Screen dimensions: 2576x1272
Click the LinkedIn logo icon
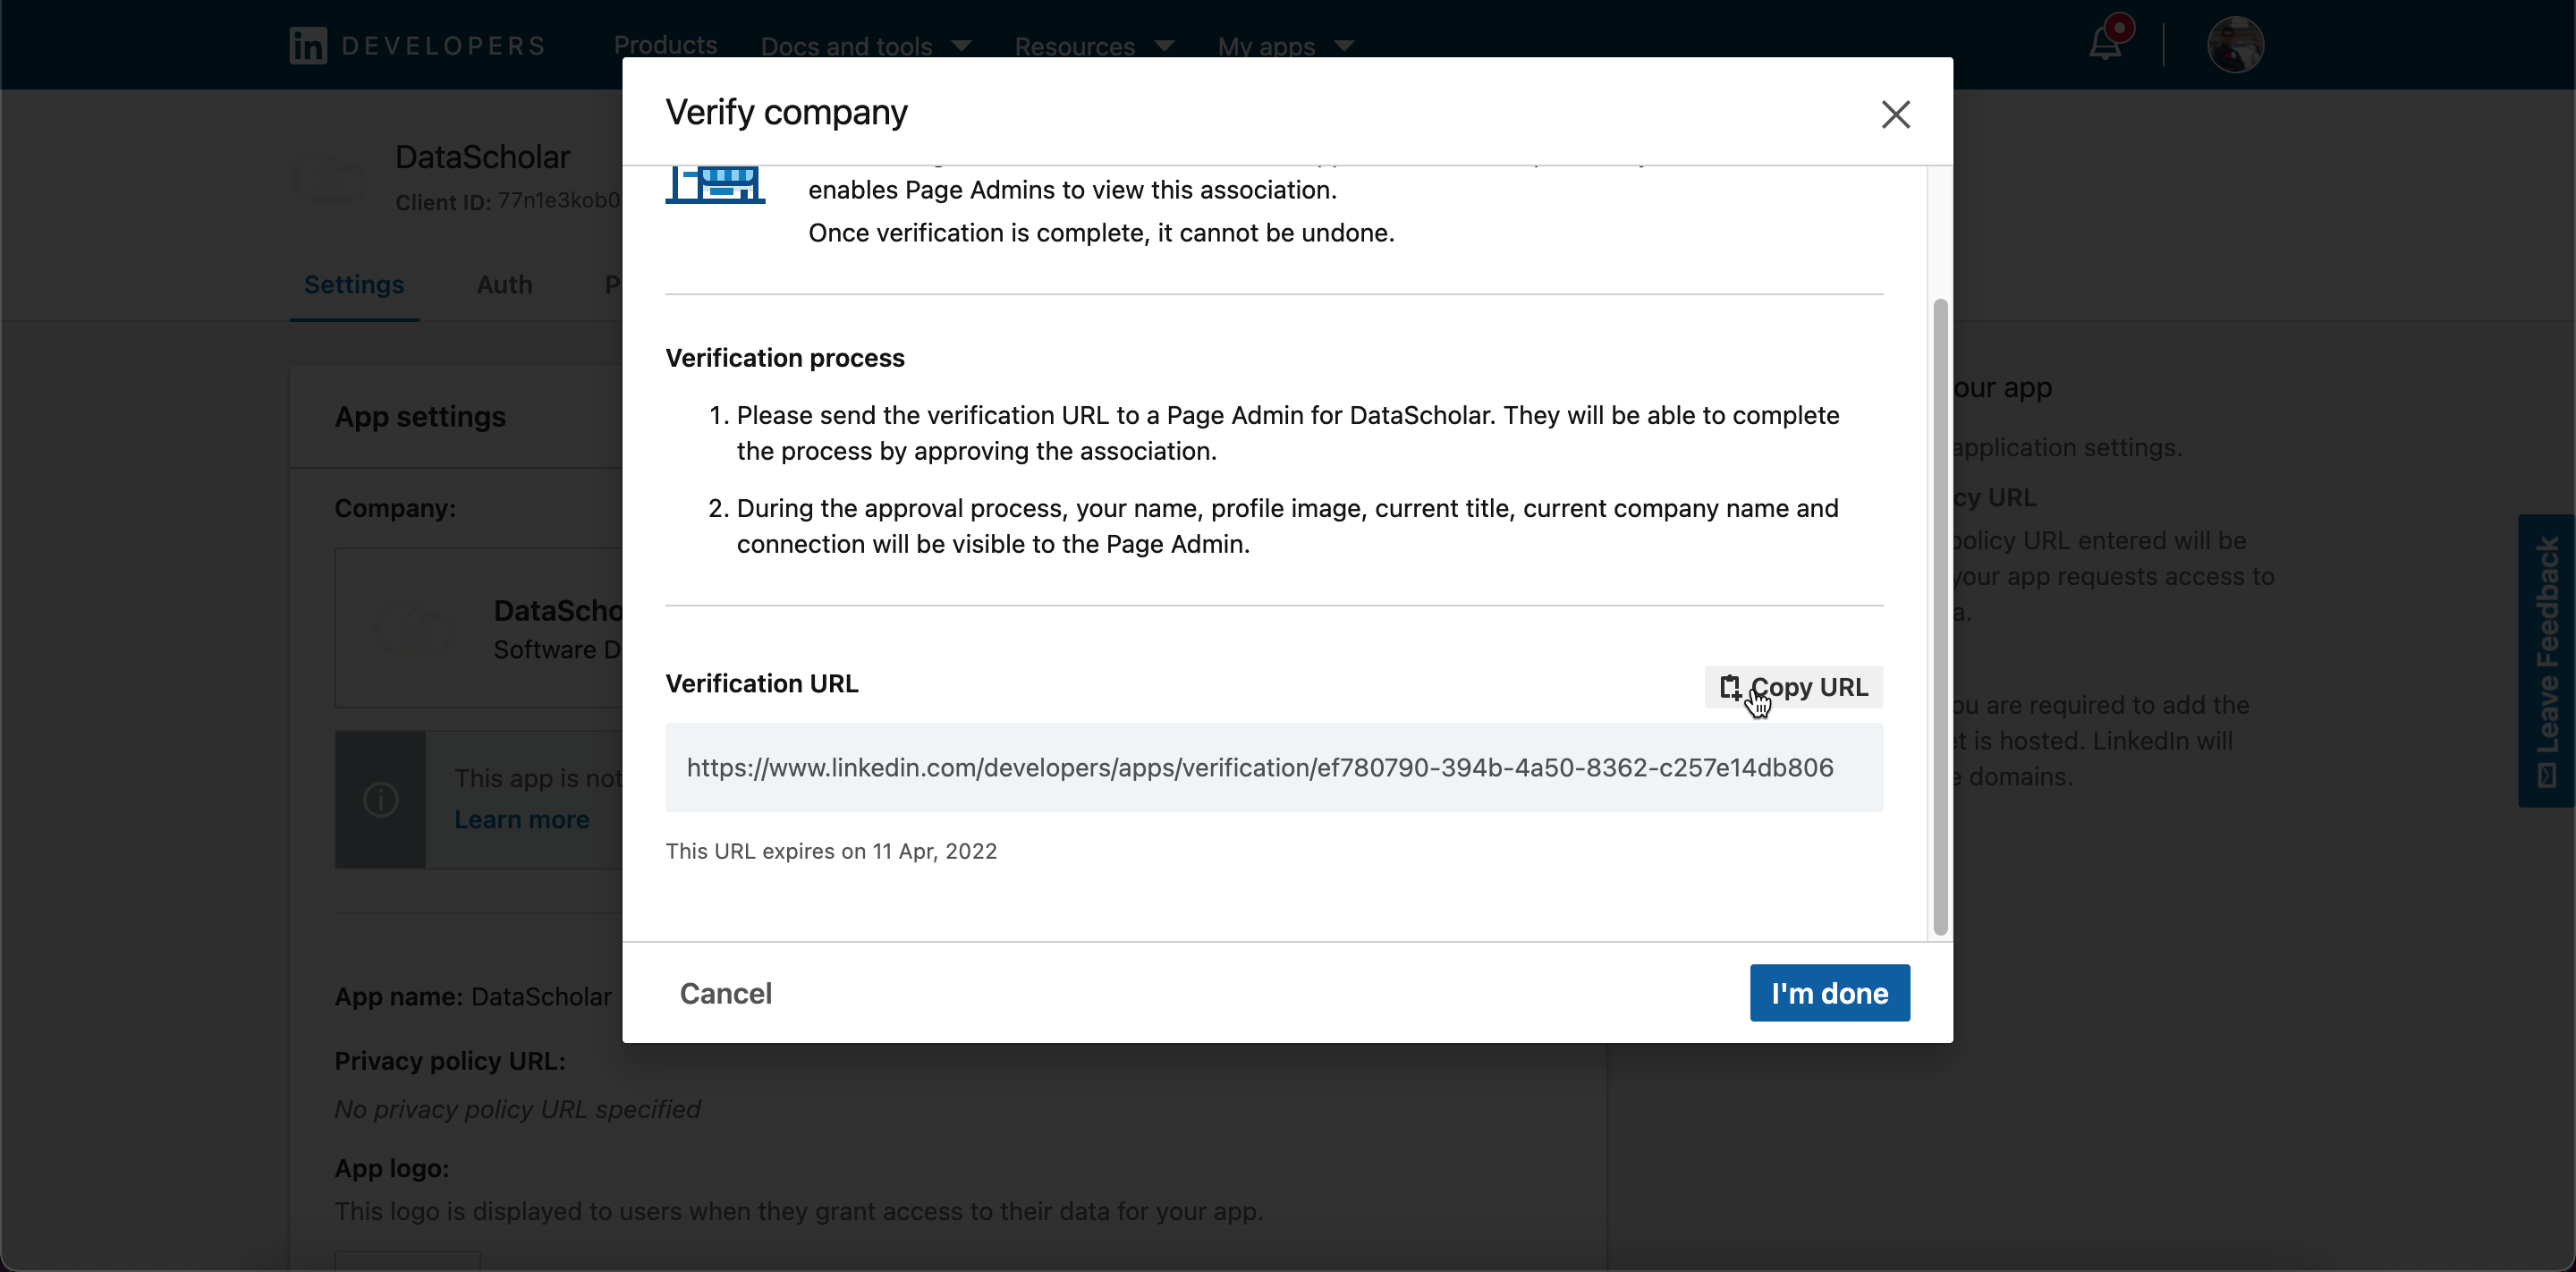(308, 46)
